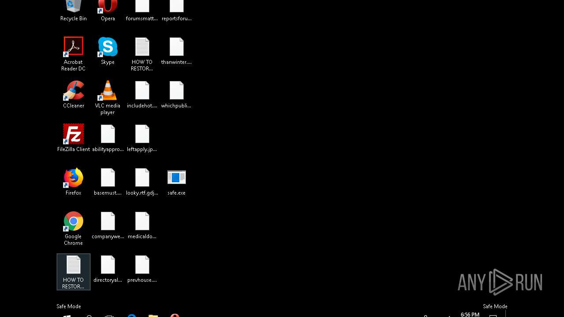The width and height of the screenshot is (564, 317).
Task: Launch the Opera browser shortcut
Action: click(x=108, y=11)
